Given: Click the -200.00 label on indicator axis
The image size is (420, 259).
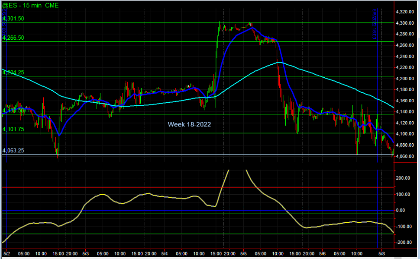Looking at the screenshot, I should click(x=404, y=243).
